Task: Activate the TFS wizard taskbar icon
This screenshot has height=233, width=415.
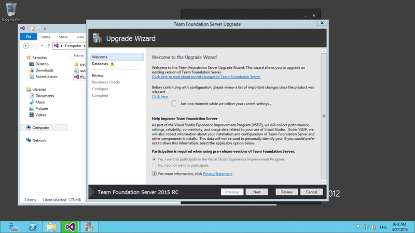Action: (89, 227)
